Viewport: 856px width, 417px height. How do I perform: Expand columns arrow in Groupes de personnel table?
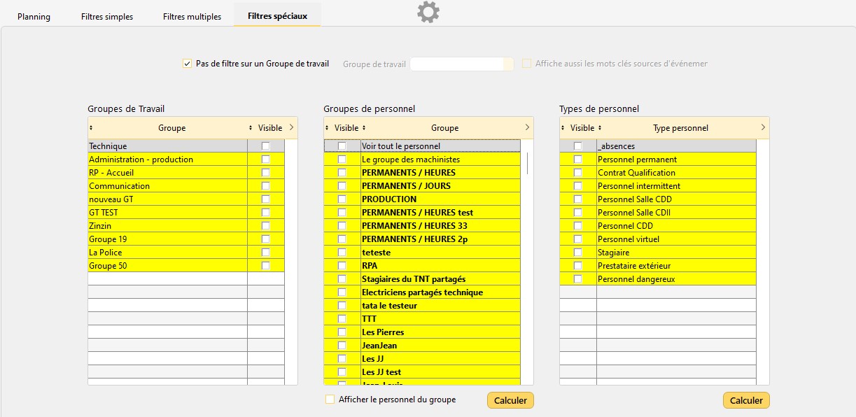click(527, 127)
